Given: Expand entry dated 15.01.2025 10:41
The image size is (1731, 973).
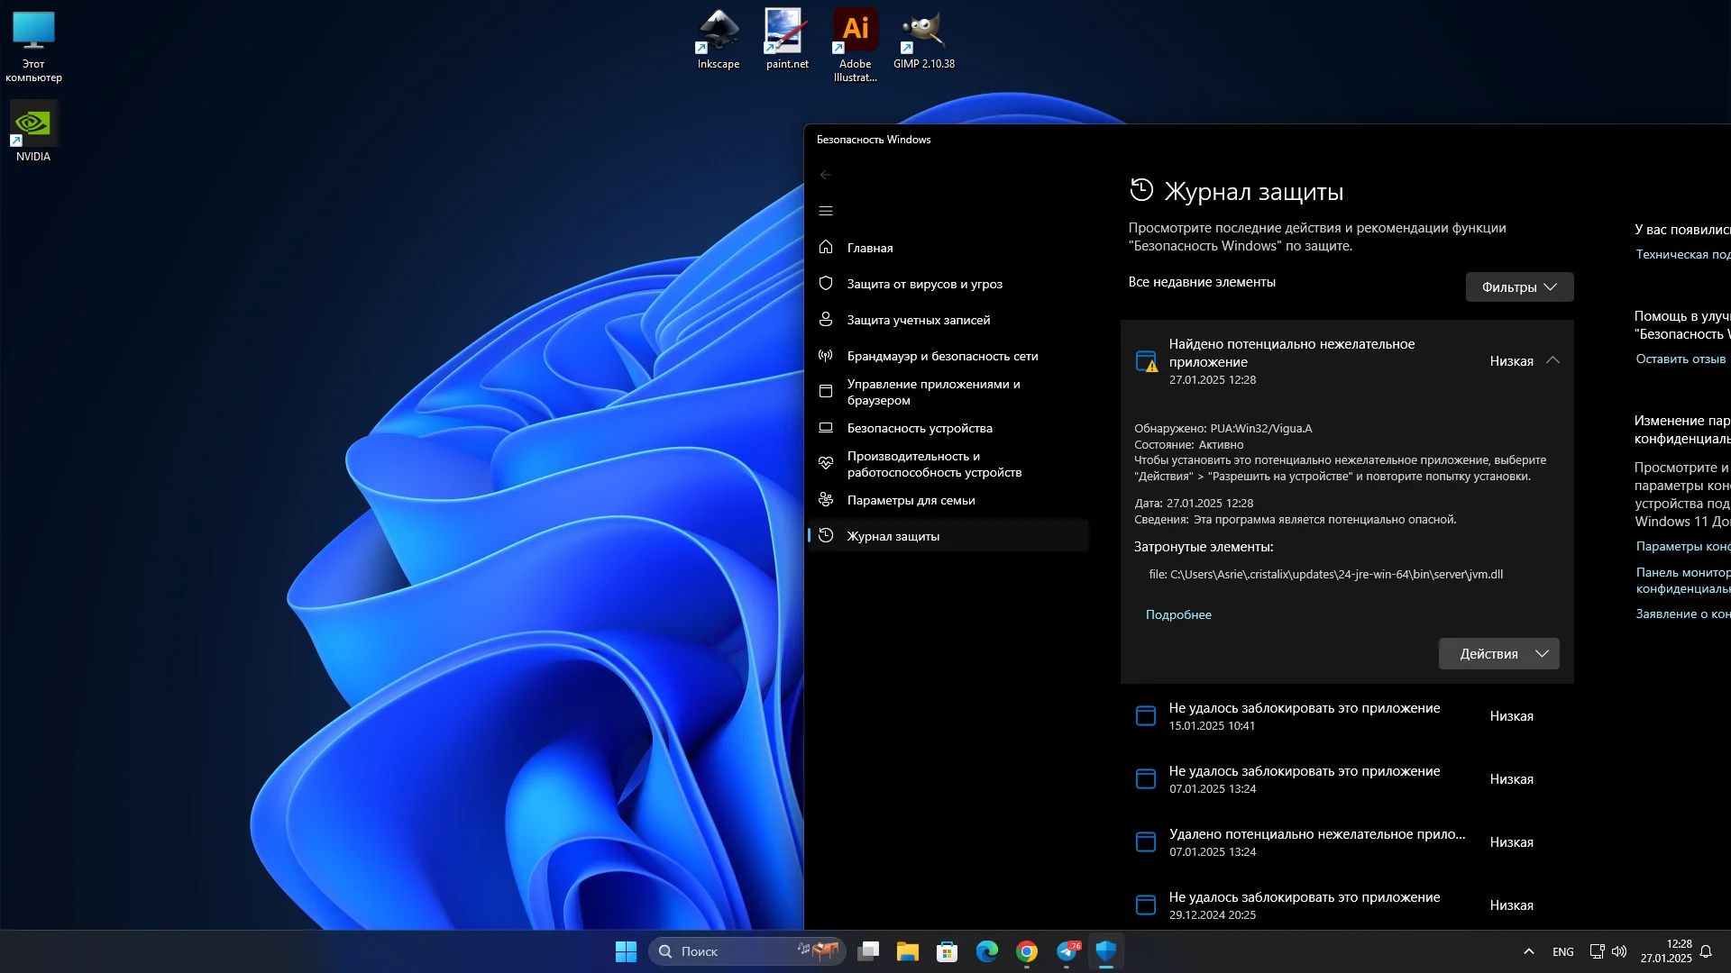Looking at the screenshot, I should point(1304,716).
